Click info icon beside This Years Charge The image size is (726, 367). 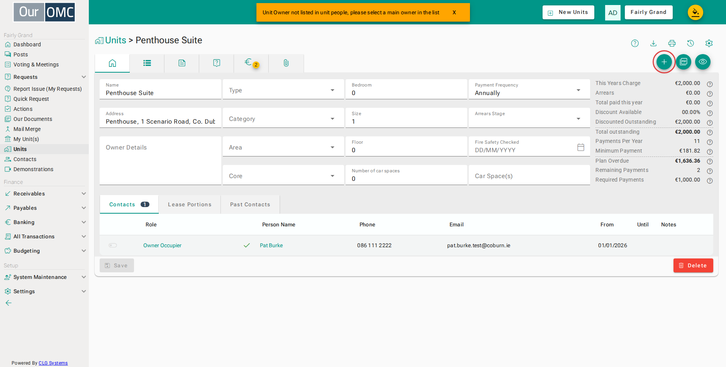click(x=710, y=84)
